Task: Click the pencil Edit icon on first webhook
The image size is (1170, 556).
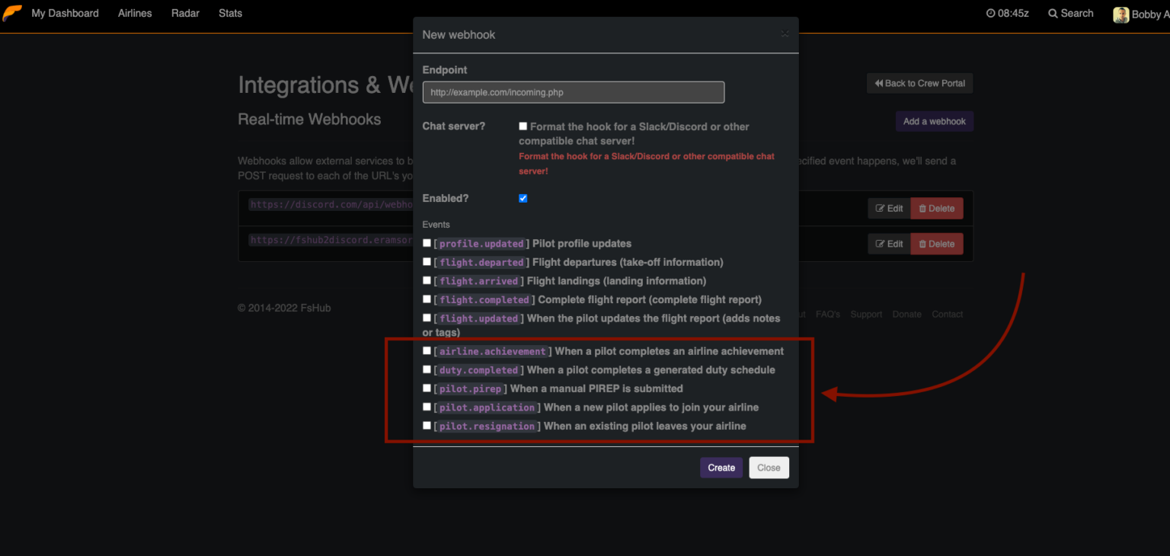Action: point(881,208)
